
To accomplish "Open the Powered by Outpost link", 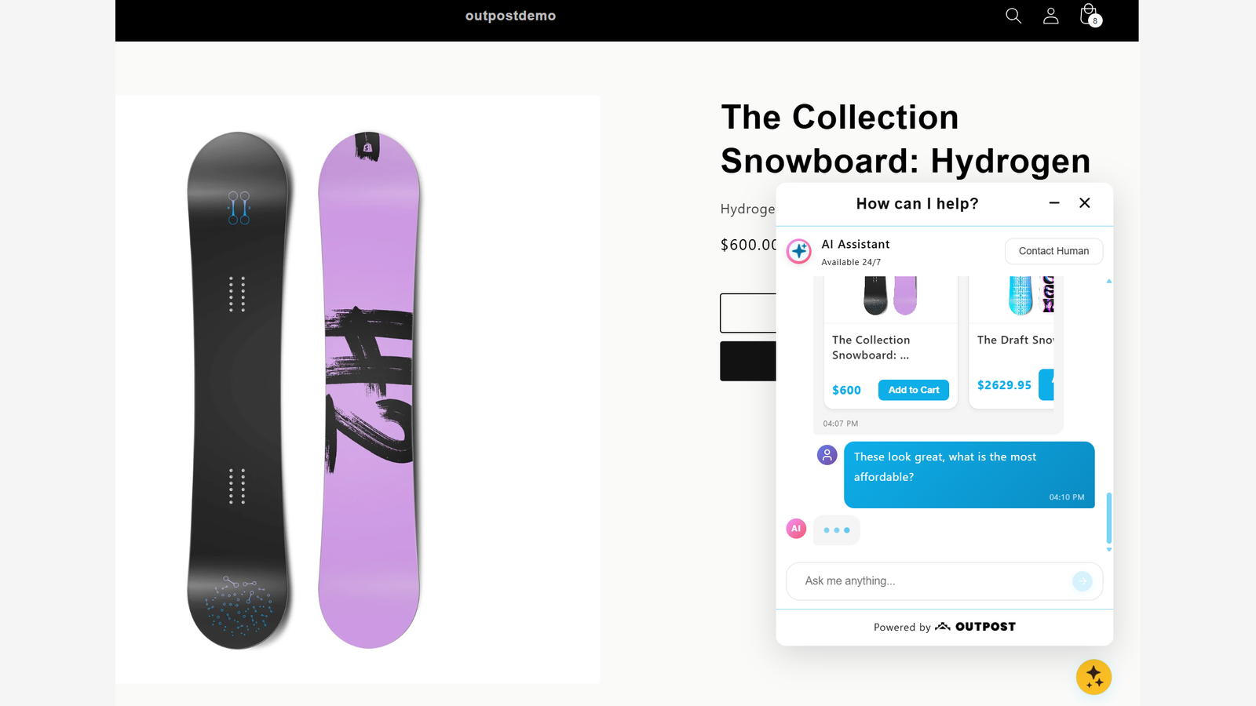I will [944, 627].
